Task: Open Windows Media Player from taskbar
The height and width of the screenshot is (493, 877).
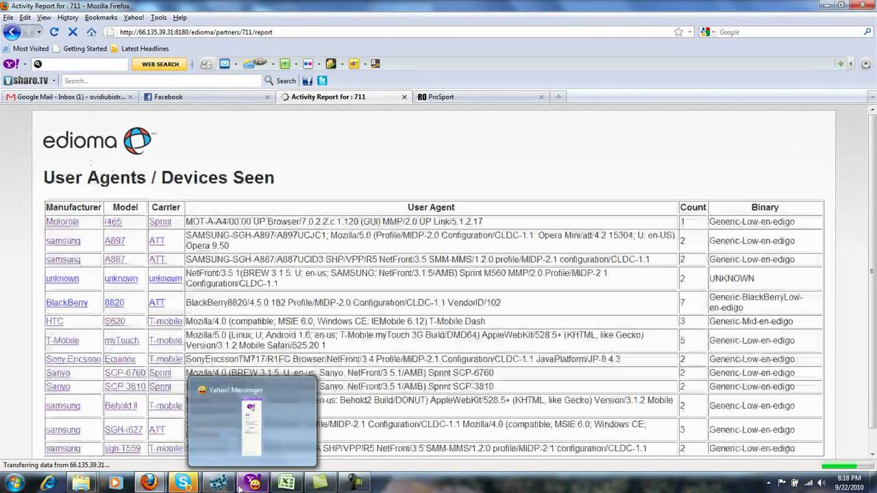Action: 115,483
